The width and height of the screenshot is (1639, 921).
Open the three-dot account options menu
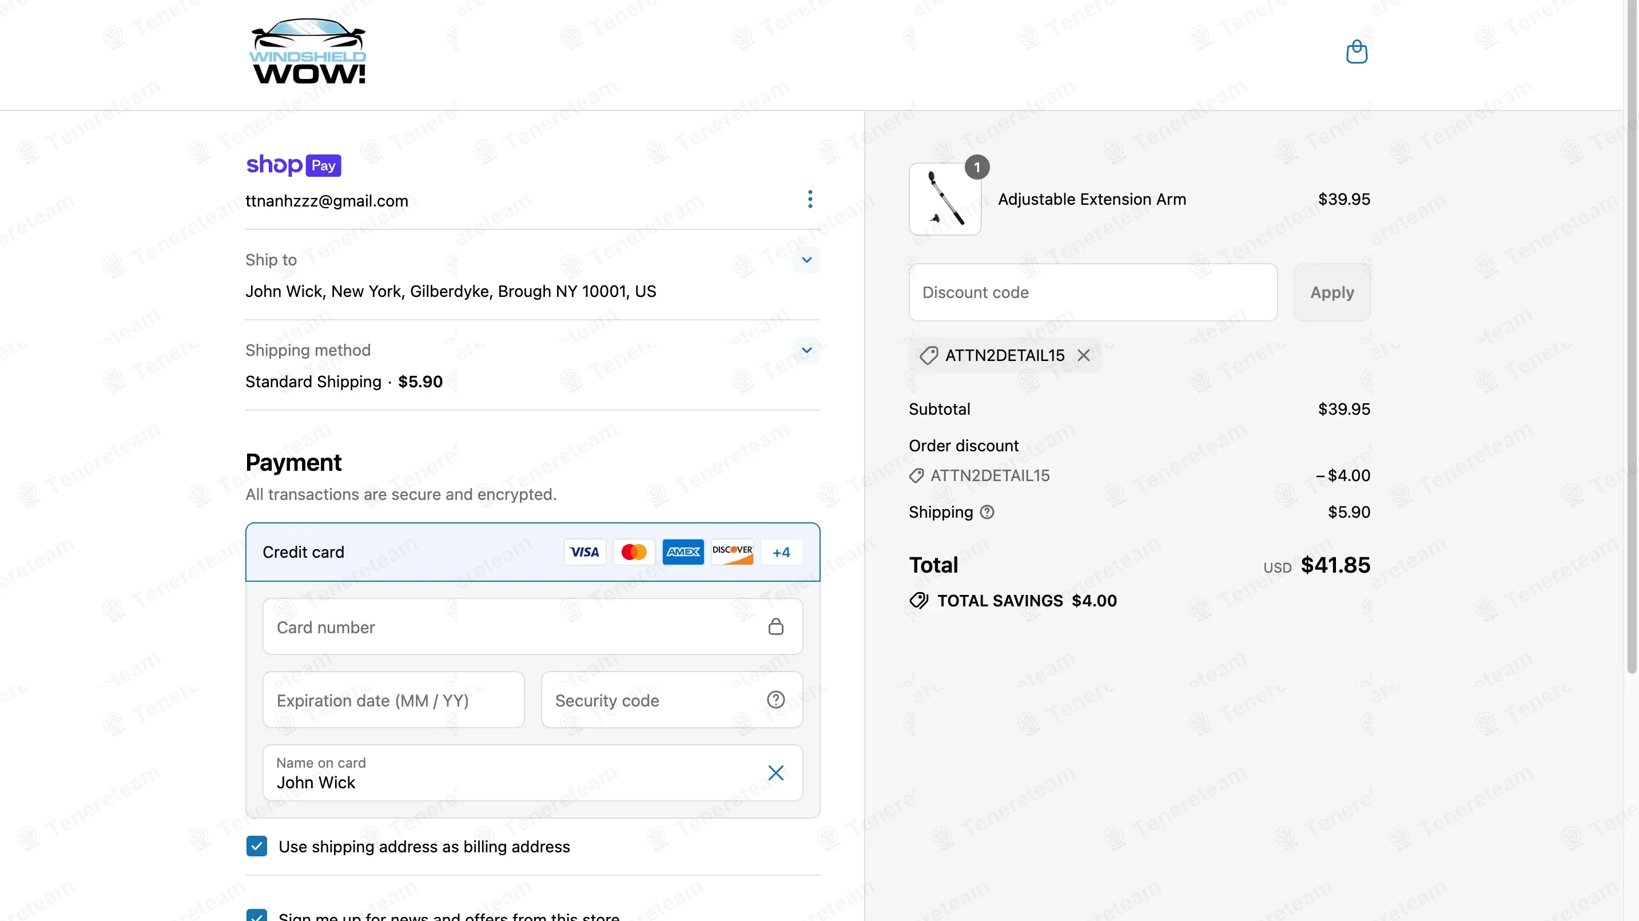[x=809, y=199]
